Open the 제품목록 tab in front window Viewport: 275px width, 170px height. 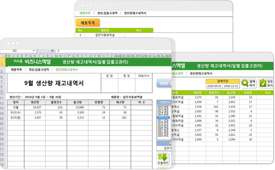tap(16, 70)
